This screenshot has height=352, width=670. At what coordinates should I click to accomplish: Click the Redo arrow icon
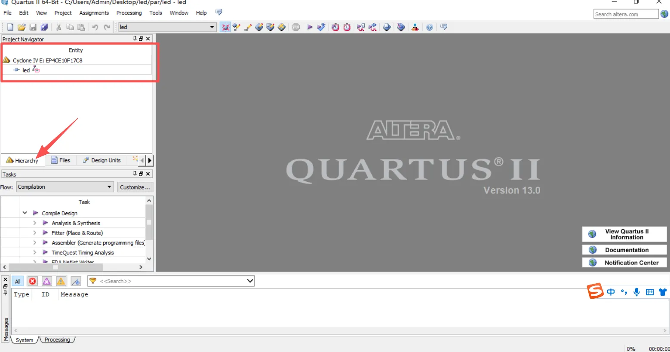[107, 27]
